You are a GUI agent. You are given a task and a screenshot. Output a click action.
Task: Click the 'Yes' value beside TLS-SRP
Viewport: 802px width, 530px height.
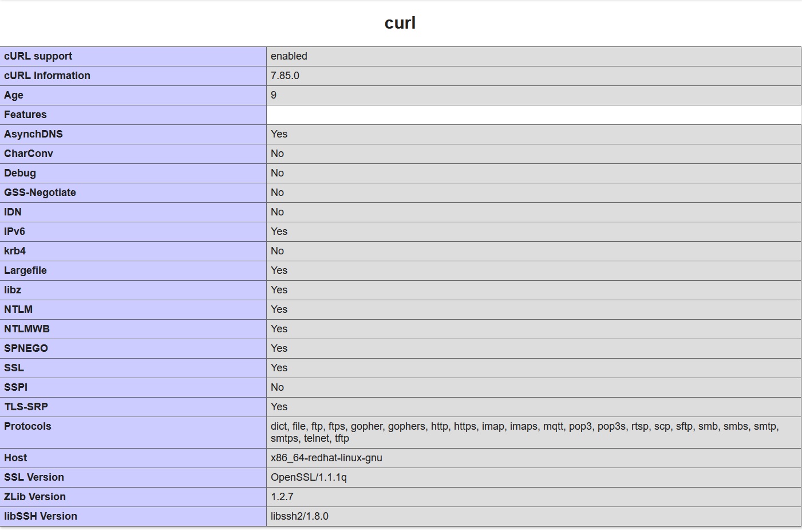point(279,407)
